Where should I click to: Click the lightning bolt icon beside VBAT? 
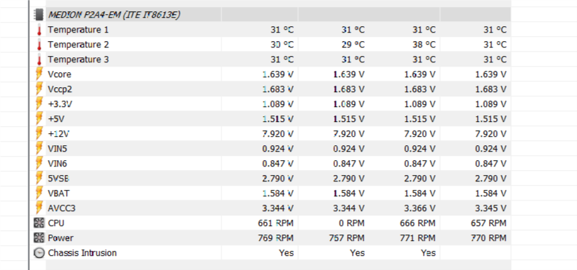39,193
